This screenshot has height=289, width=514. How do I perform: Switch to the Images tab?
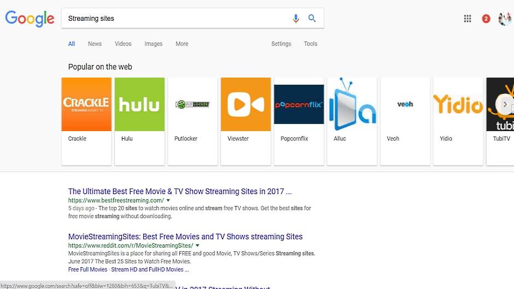tap(153, 44)
